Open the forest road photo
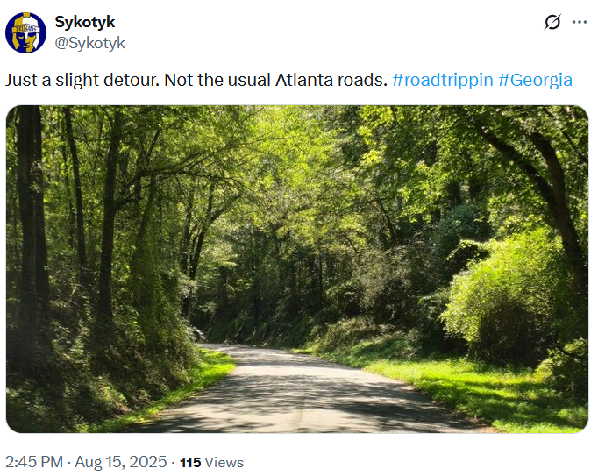Image resolution: width=598 pixels, height=476 pixels. 297,269
